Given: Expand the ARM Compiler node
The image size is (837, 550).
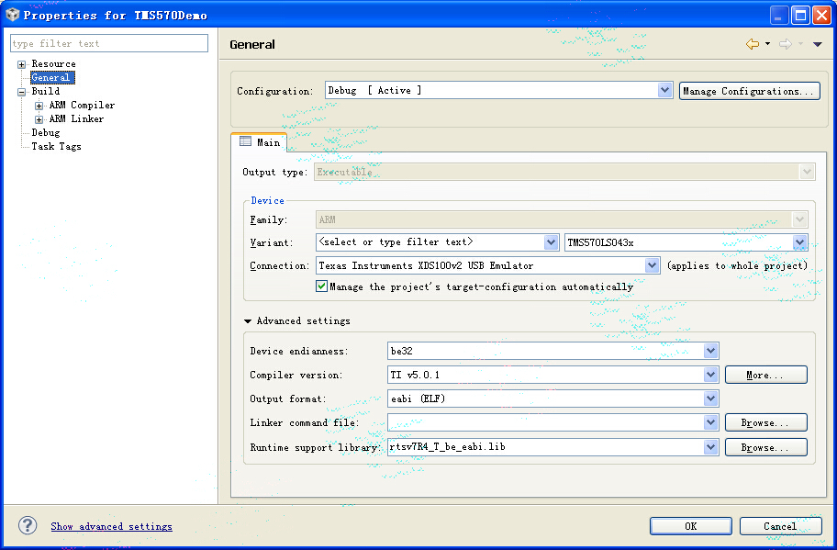Looking at the screenshot, I should [39, 106].
